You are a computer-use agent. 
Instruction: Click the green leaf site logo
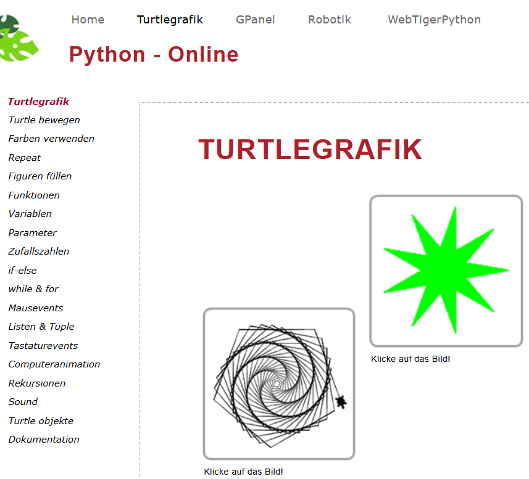pyautogui.click(x=17, y=38)
